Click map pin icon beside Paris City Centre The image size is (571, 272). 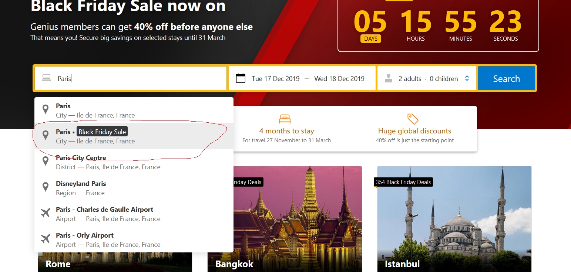tap(46, 161)
